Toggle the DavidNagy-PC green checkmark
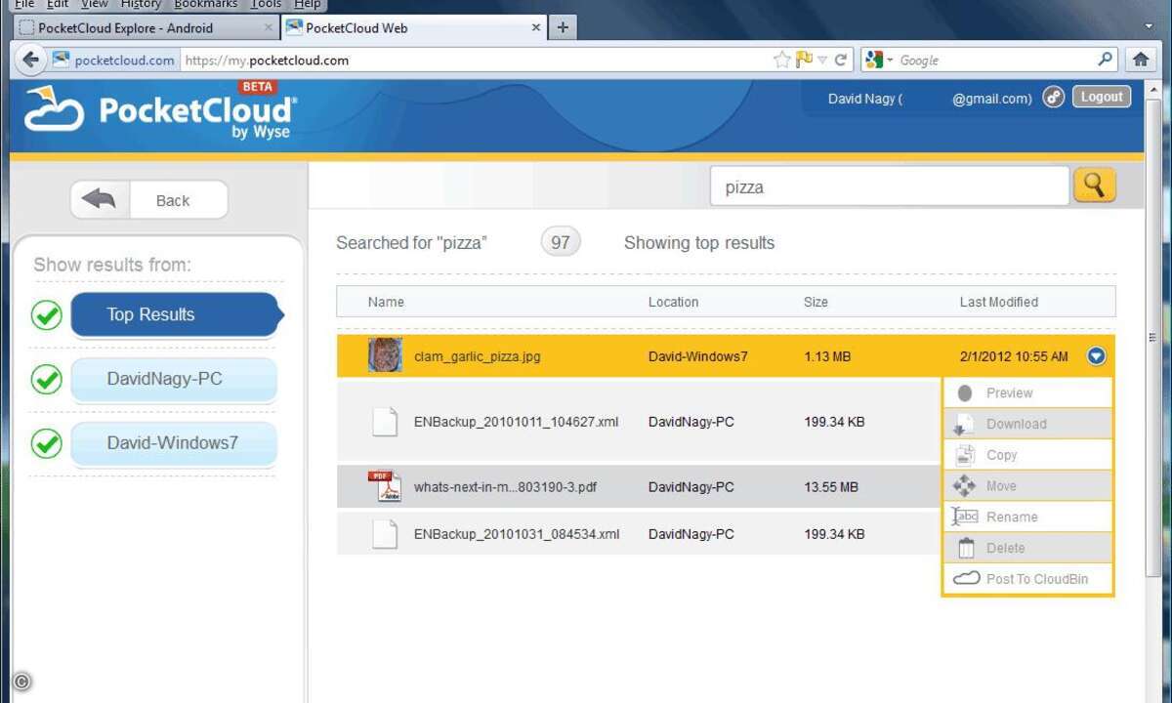The image size is (1172, 703). coord(47,379)
